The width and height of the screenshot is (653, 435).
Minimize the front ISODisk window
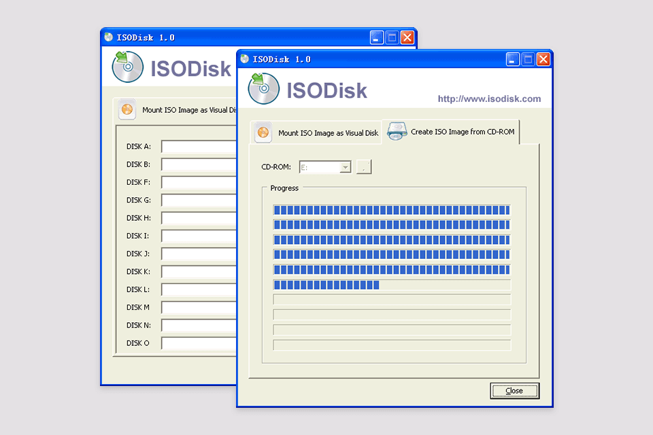(x=513, y=59)
